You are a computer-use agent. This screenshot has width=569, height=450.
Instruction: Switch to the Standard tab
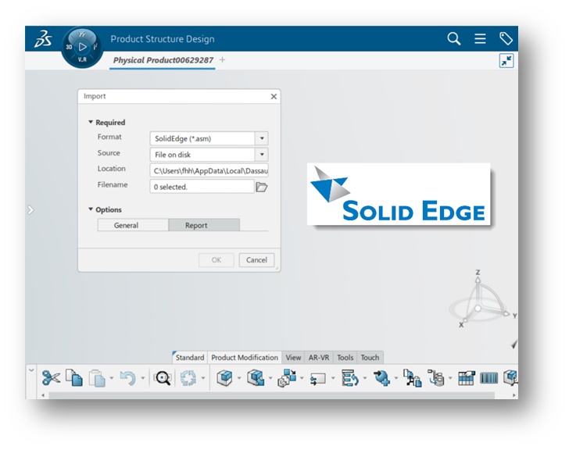point(189,358)
